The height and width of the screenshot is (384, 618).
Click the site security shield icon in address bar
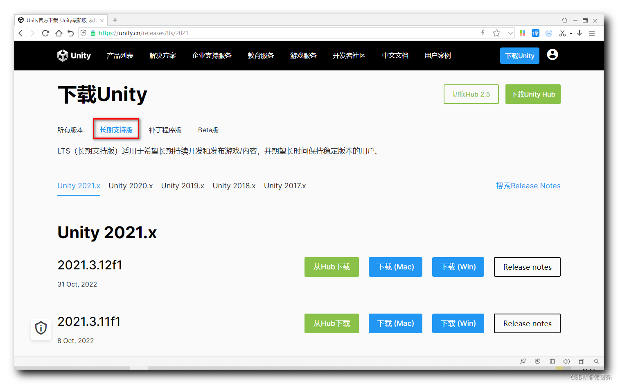[83, 33]
